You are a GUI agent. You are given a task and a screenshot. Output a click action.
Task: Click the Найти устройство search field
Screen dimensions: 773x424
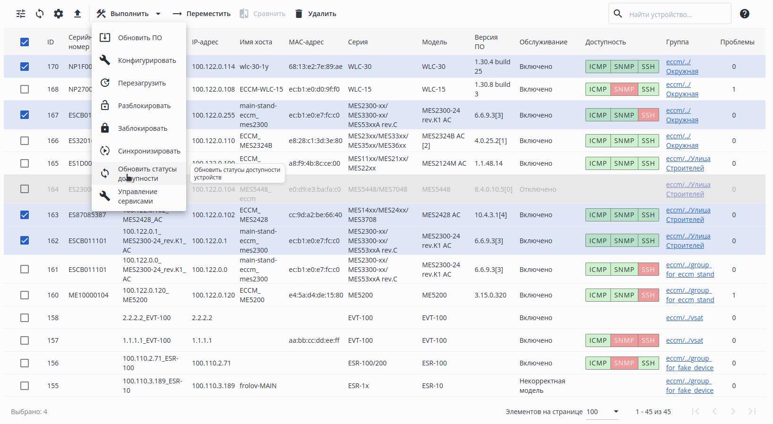(x=676, y=14)
